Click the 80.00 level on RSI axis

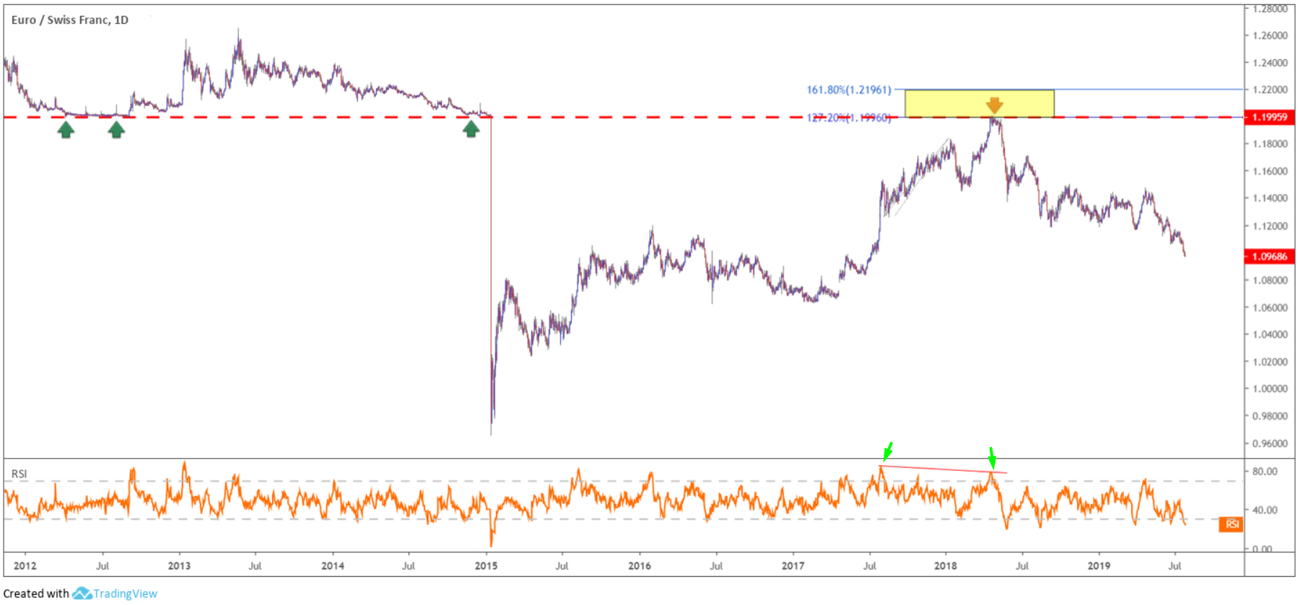pos(1265,471)
